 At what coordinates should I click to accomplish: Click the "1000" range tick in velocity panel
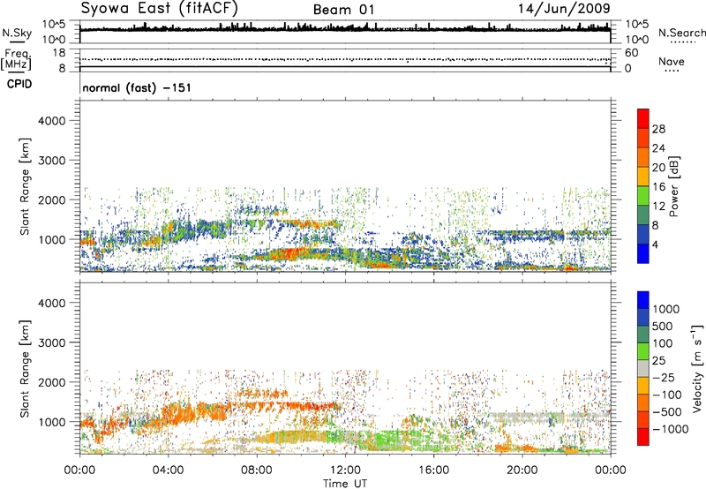point(51,422)
